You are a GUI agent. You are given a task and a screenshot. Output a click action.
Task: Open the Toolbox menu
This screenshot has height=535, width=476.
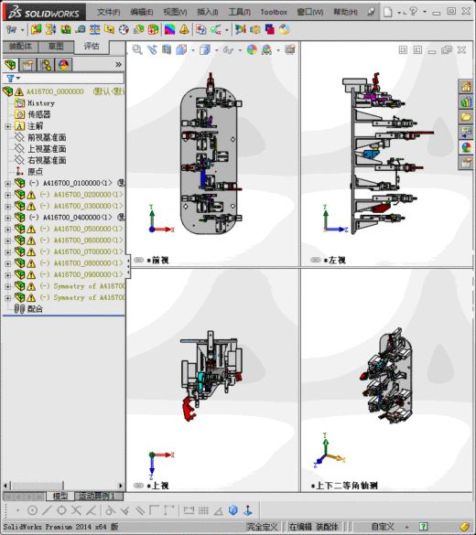274,12
